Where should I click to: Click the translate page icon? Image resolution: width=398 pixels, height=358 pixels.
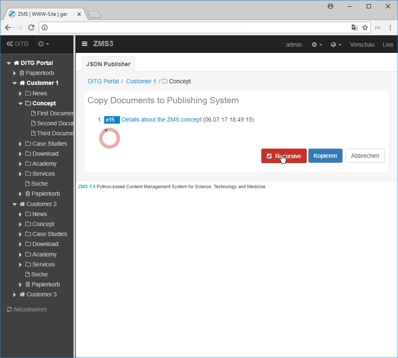point(355,27)
